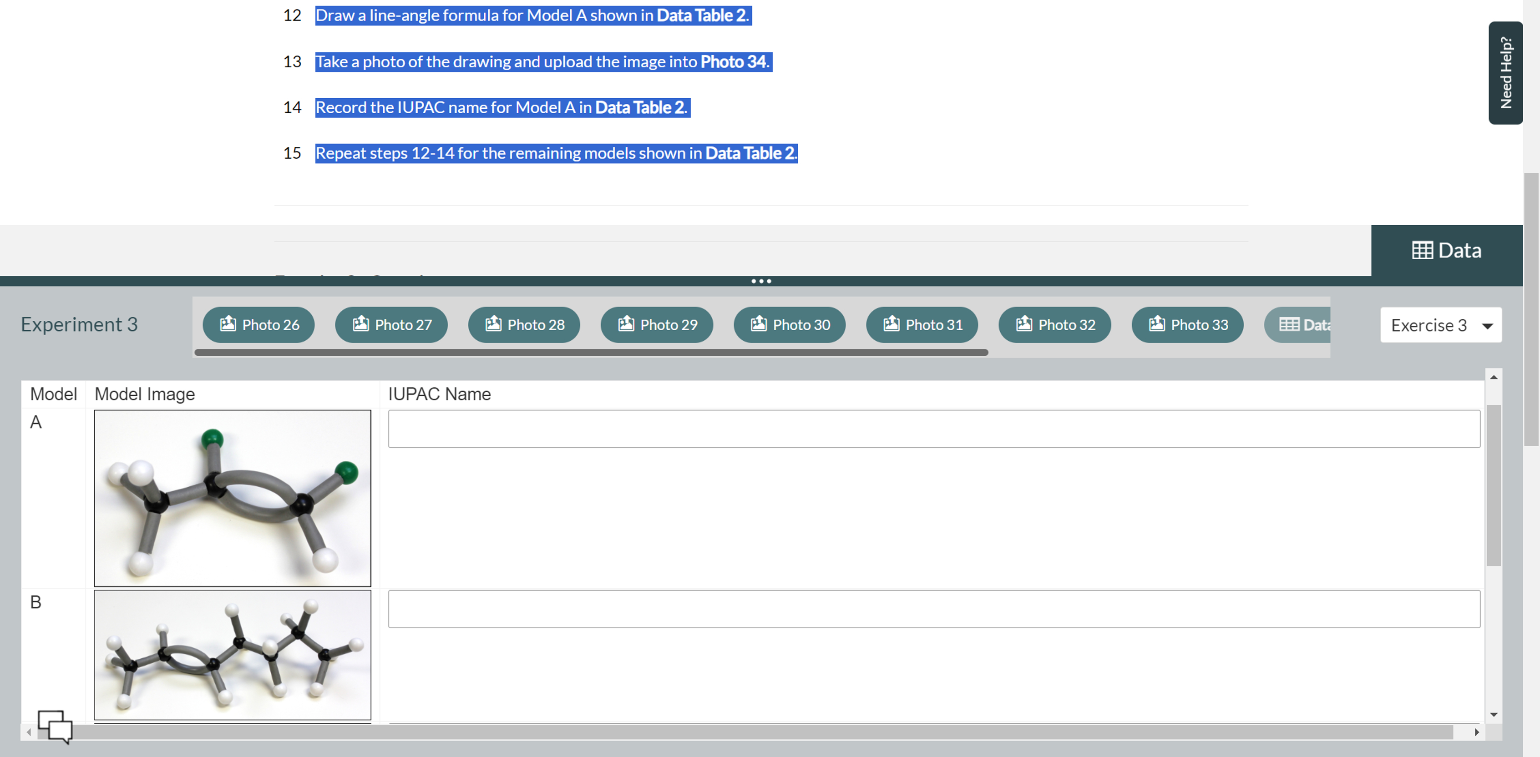Open Photo 32 upload slot
This screenshot has height=757, width=1540.
(1054, 324)
